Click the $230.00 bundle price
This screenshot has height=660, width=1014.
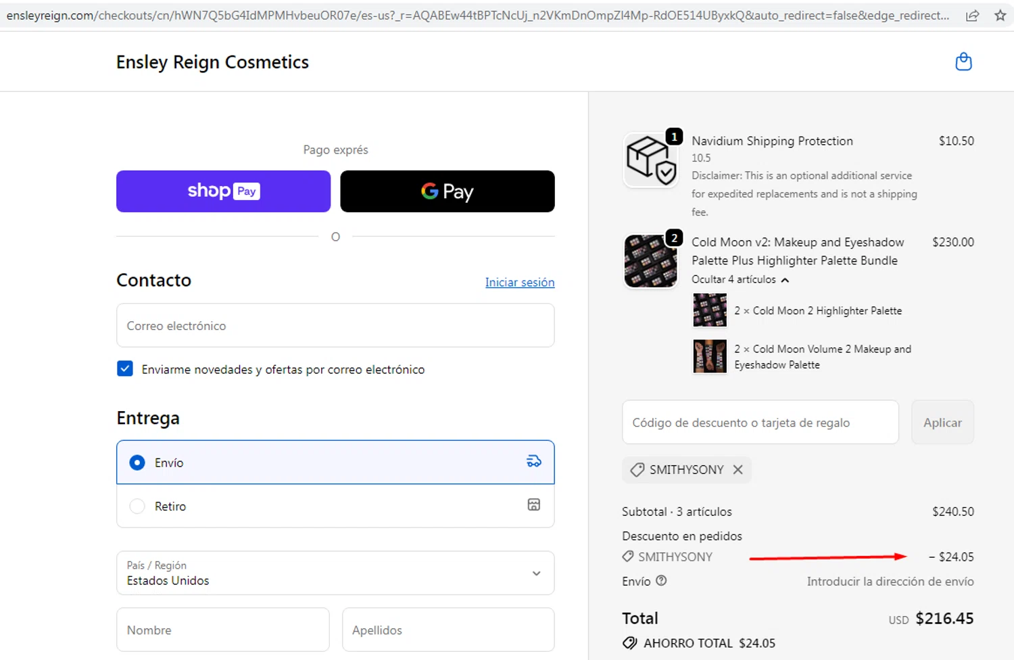tap(953, 241)
